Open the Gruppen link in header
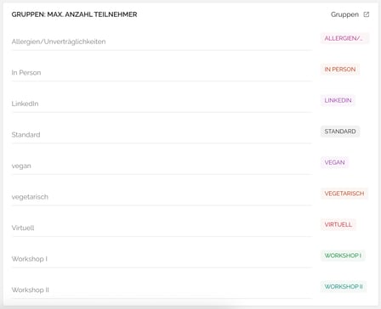 344,14
